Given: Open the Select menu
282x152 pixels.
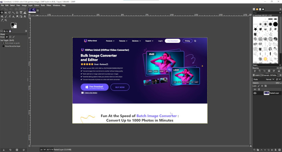Looking at the screenshot, I should click(12, 5).
